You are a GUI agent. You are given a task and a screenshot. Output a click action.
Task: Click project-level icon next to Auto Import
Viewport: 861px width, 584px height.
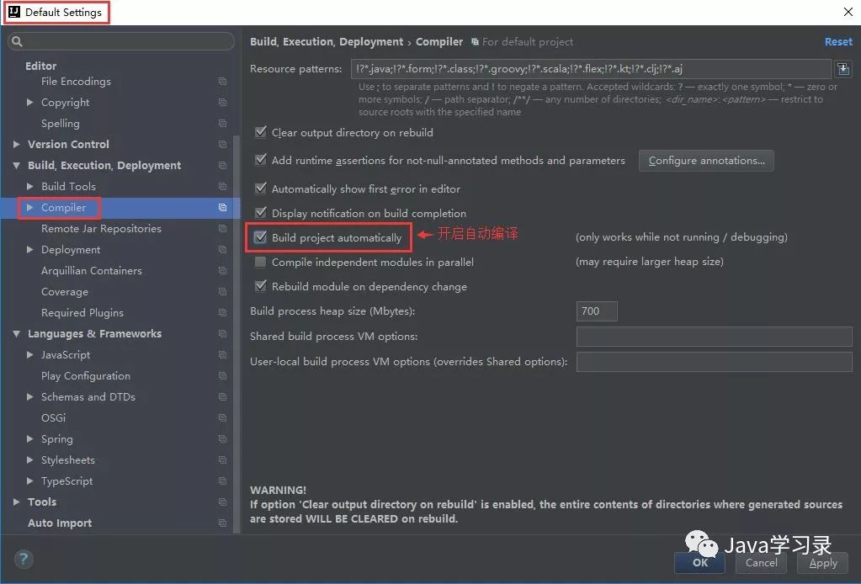[x=222, y=523]
